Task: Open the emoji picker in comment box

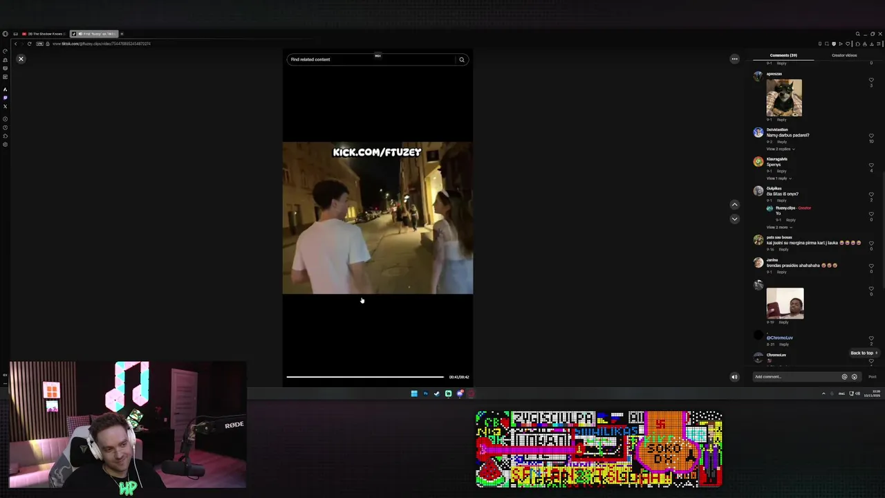Action: tap(854, 377)
